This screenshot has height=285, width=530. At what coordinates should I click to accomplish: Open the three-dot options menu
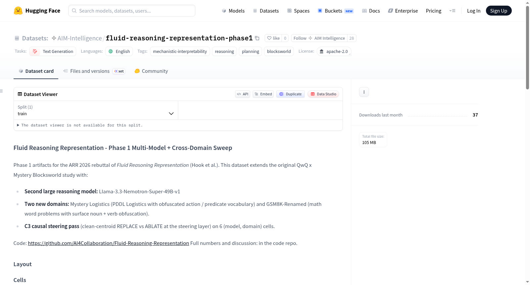click(364, 92)
